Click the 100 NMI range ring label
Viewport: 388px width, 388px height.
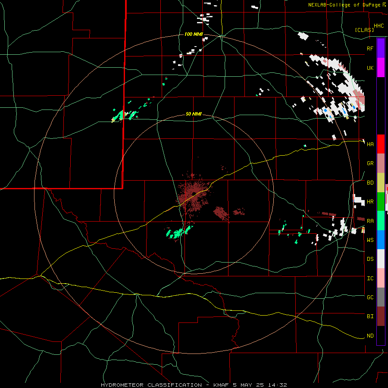(194, 34)
